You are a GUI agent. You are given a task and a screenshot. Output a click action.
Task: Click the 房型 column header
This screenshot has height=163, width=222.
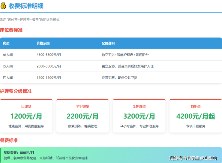(x=6, y=43)
